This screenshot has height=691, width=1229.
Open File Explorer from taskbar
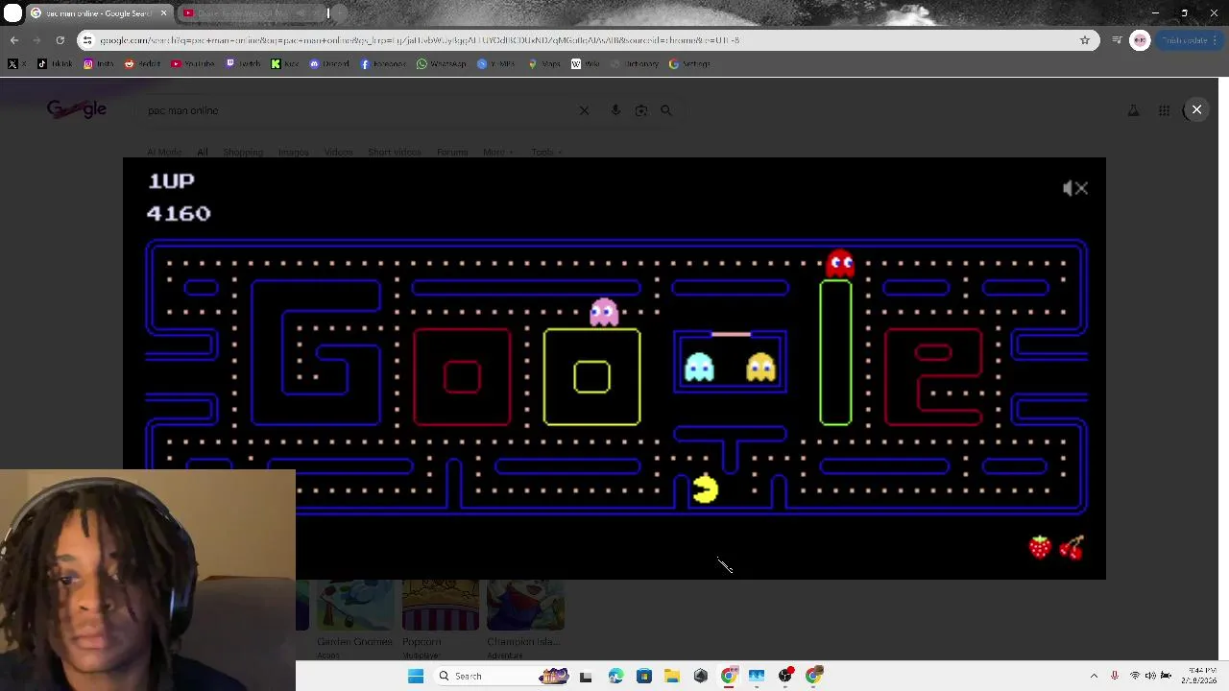(672, 676)
